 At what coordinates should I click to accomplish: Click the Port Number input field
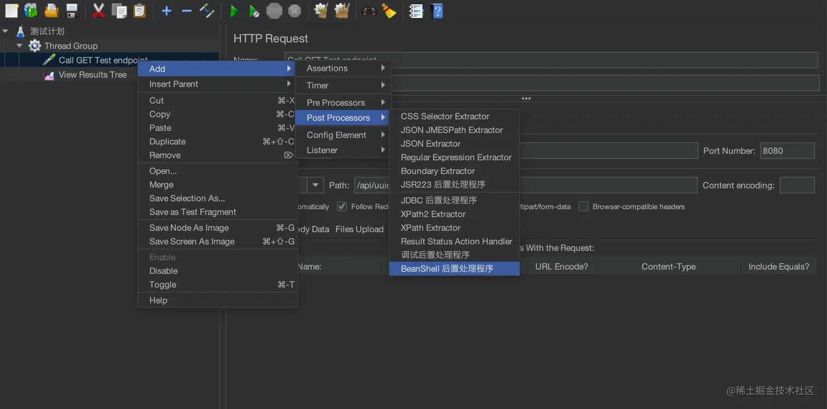(787, 151)
